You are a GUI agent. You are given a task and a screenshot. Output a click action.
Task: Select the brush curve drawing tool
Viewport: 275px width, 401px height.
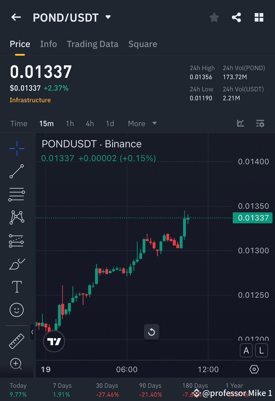point(16,263)
